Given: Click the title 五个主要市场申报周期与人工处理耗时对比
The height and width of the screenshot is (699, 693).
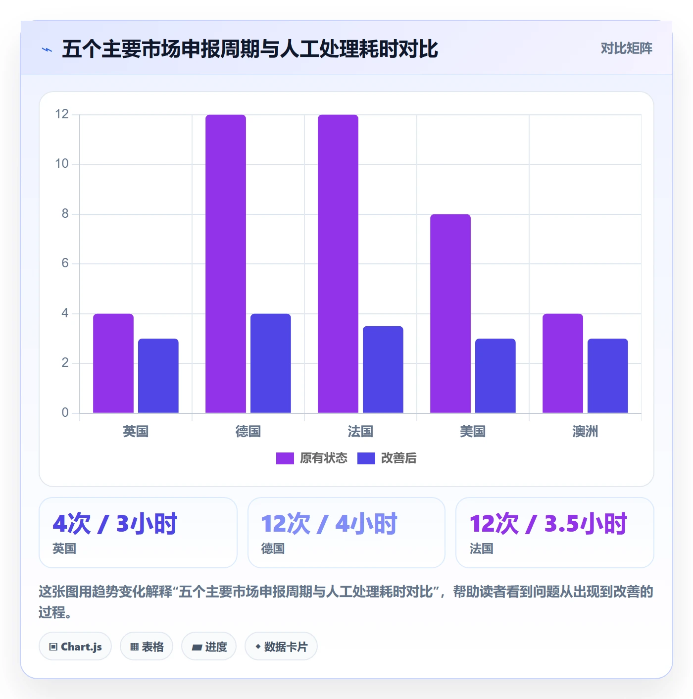Looking at the screenshot, I should tap(250, 49).
